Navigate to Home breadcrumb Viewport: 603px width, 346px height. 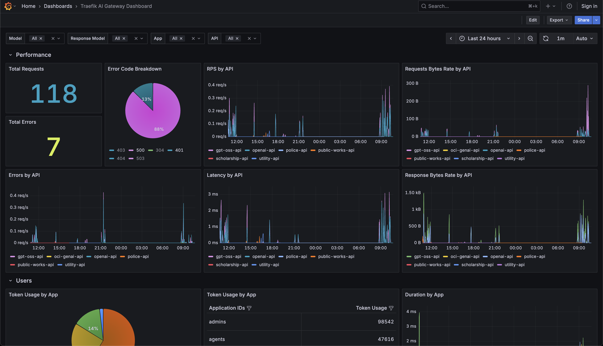(28, 6)
